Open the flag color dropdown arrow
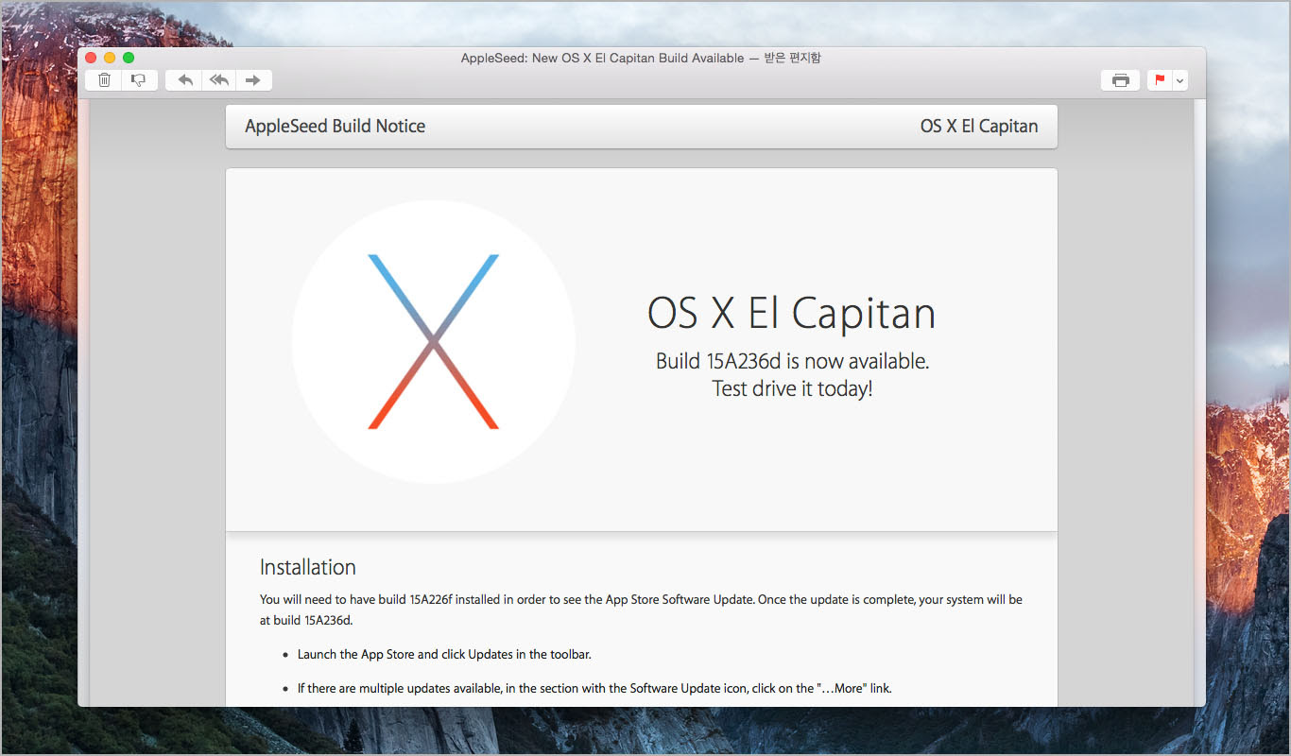This screenshot has width=1291, height=756. tap(1179, 80)
